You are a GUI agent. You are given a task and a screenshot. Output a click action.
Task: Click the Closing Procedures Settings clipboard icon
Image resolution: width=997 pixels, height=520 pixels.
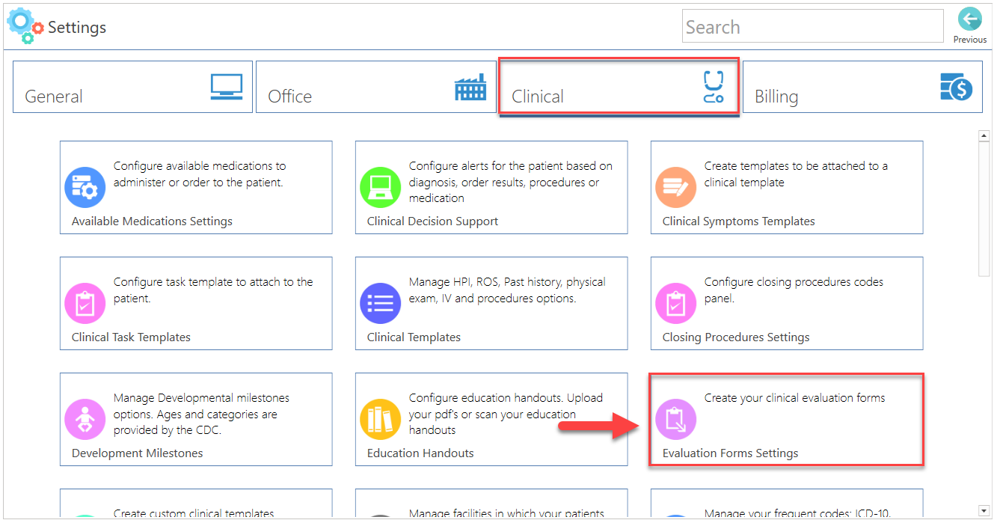click(676, 303)
